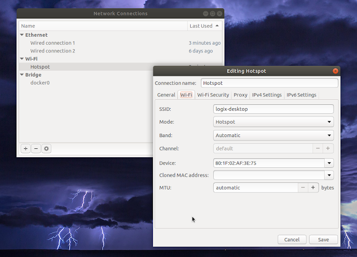Select Wired connection 1 in the list

coord(52,43)
